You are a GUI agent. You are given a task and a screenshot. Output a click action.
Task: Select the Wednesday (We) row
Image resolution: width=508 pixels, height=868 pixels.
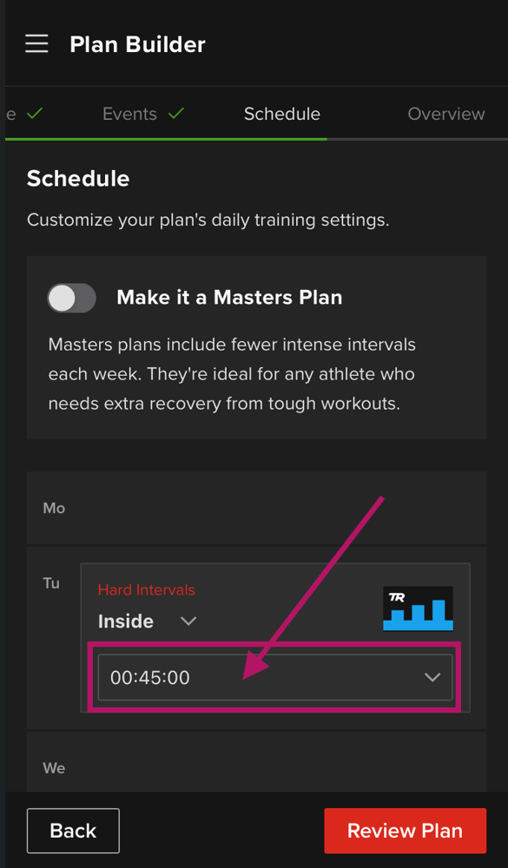click(x=256, y=762)
